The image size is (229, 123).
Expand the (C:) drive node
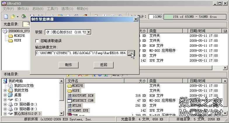coord(5,100)
